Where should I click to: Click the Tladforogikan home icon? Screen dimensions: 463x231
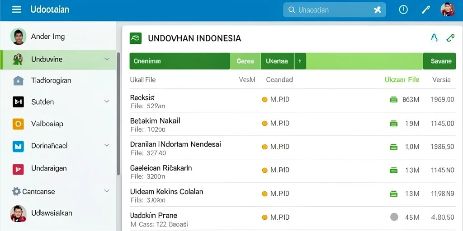(18, 80)
